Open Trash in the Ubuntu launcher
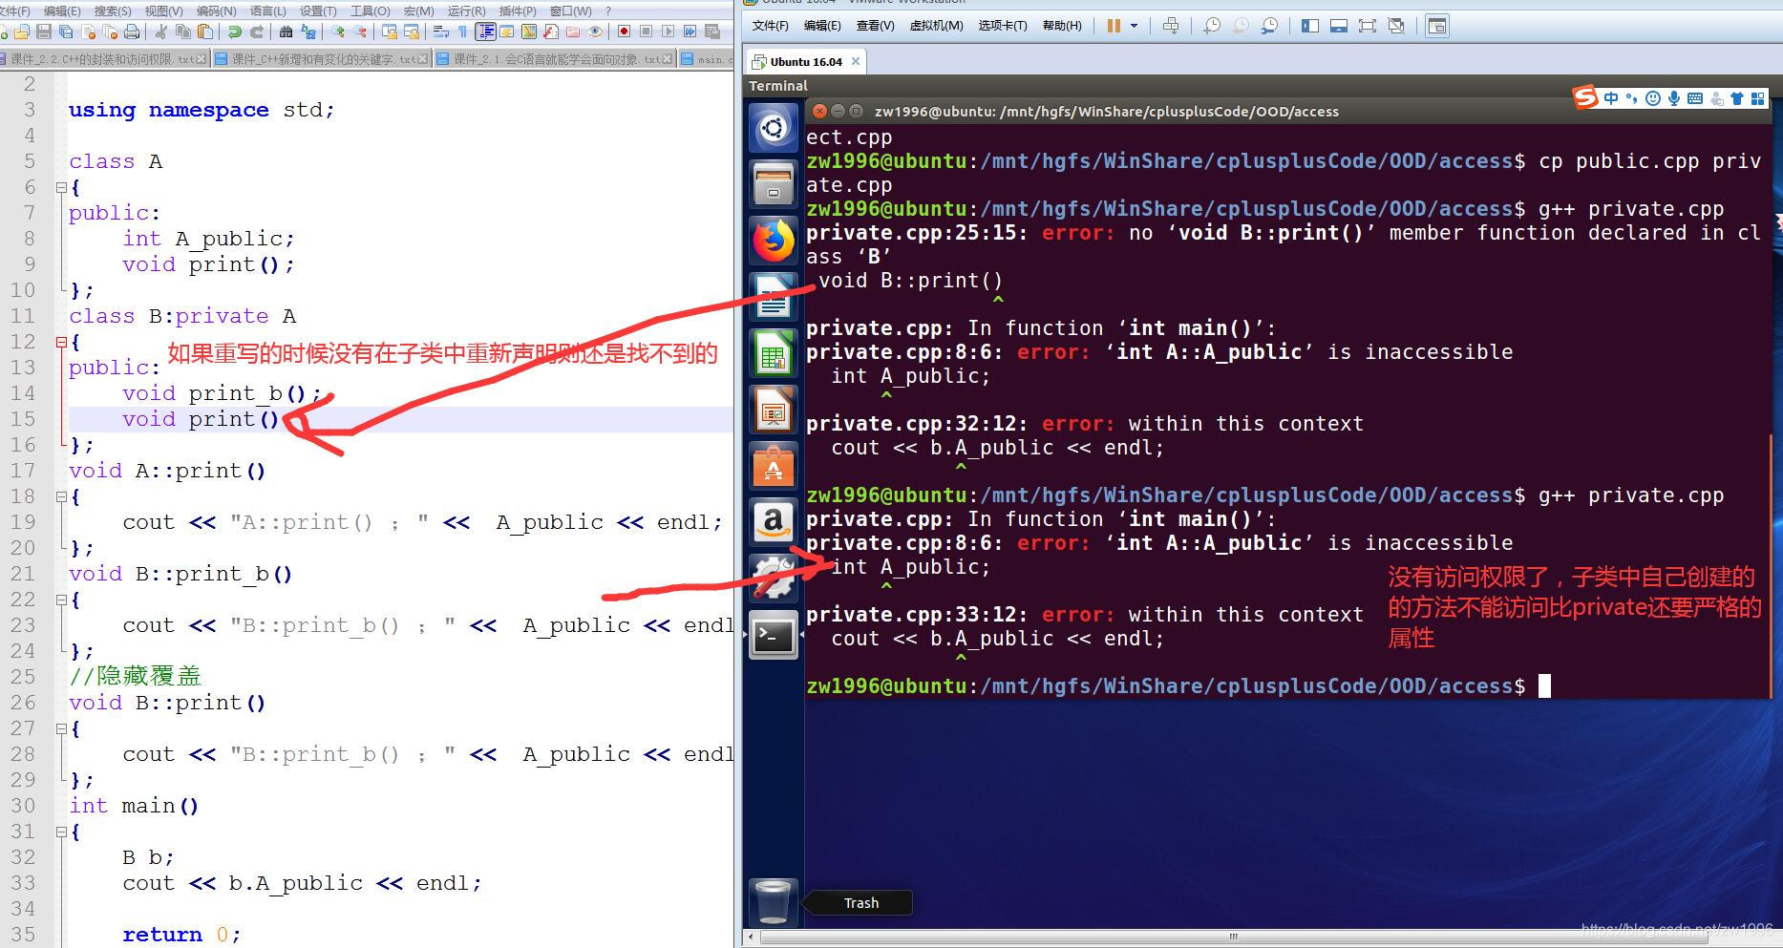This screenshot has height=948, width=1783. click(x=773, y=901)
